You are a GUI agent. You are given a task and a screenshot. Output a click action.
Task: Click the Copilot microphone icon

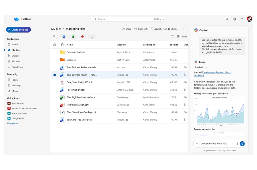[x=237, y=144]
